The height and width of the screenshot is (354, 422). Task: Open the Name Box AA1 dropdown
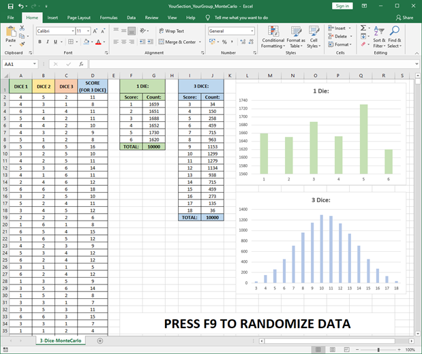tap(35, 64)
